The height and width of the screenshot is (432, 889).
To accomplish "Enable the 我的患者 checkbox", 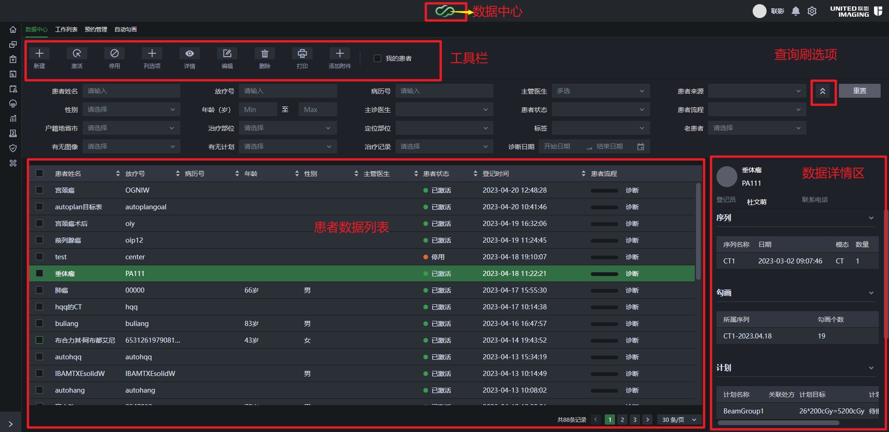I will tap(377, 58).
